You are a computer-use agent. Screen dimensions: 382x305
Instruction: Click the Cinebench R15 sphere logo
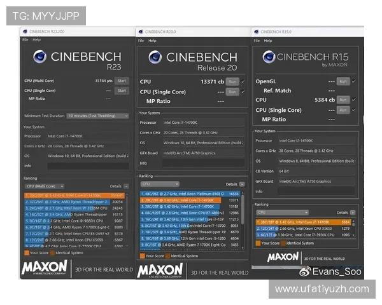click(269, 57)
